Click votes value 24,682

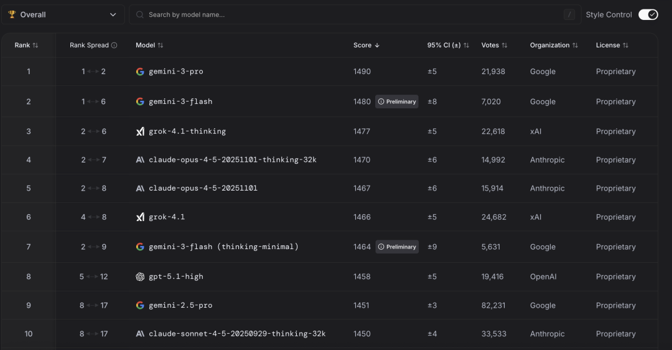click(x=493, y=217)
